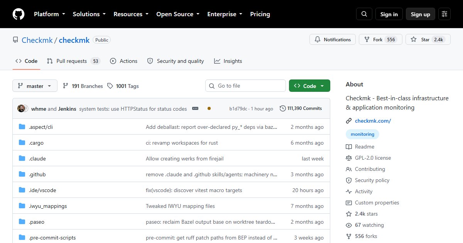View the 1001 Tags list
The width and height of the screenshot is (463, 243).
coord(123,86)
